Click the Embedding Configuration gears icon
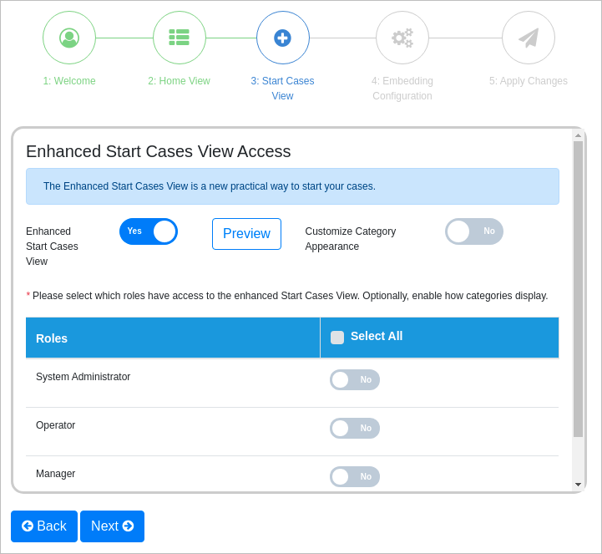 coord(402,38)
